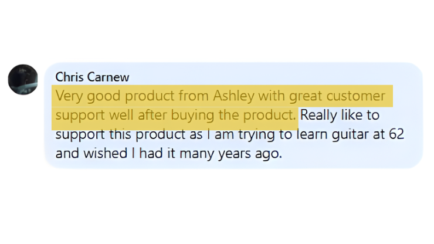The height and width of the screenshot is (244, 434).
Task: Click the highlighted word "customer"
Action: click(x=358, y=96)
